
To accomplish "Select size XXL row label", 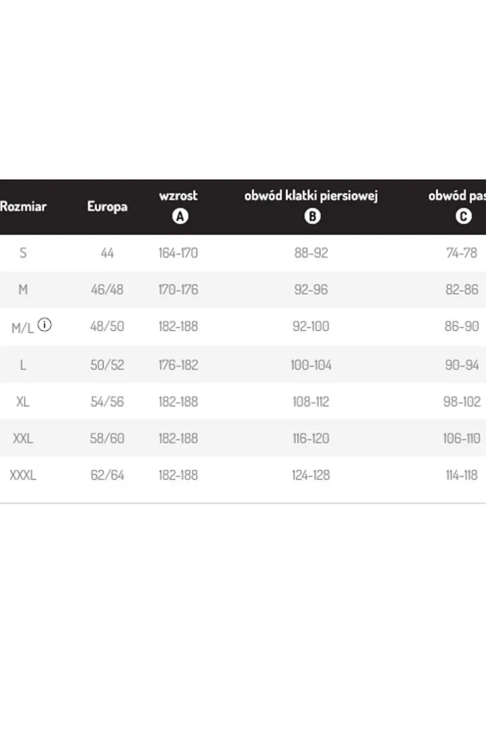I will tap(23, 438).
